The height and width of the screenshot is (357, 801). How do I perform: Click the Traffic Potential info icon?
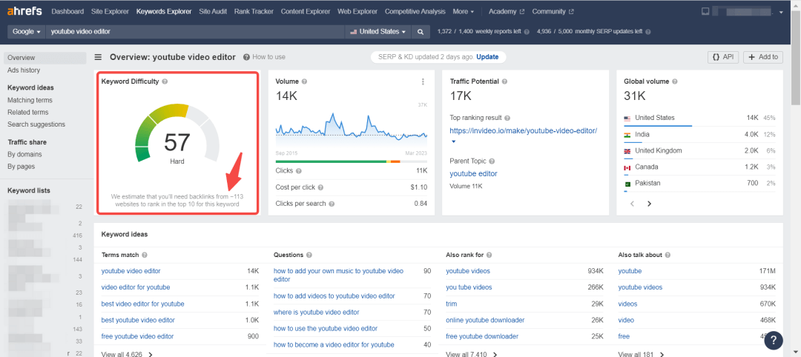coord(504,81)
